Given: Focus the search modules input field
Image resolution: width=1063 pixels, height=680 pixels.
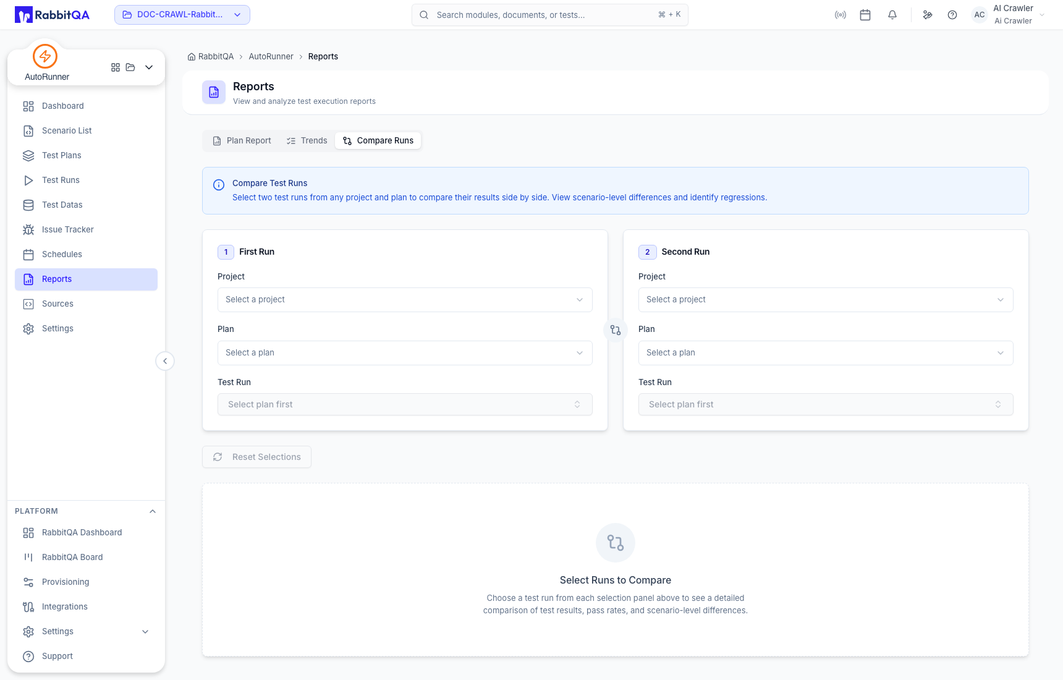Looking at the screenshot, I should pos(550,15).
